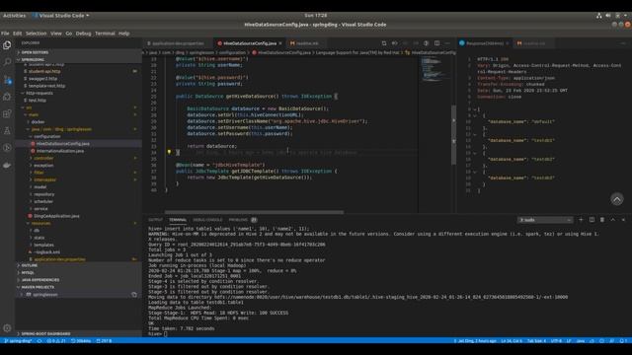Select the application-dev.properties editor tab
Screen dimensions: 632x355
click(x=178, y=43)
